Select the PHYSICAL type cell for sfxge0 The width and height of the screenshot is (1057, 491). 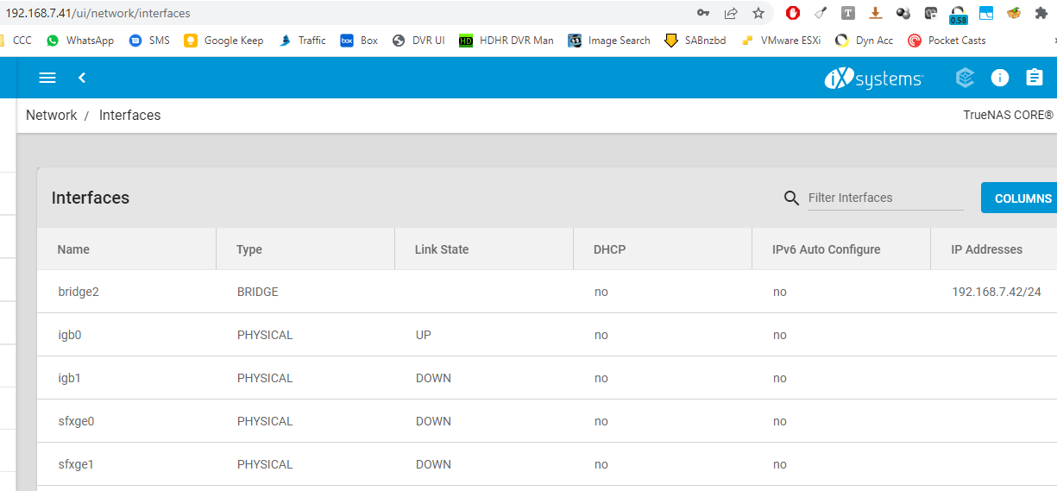point(265,421)
